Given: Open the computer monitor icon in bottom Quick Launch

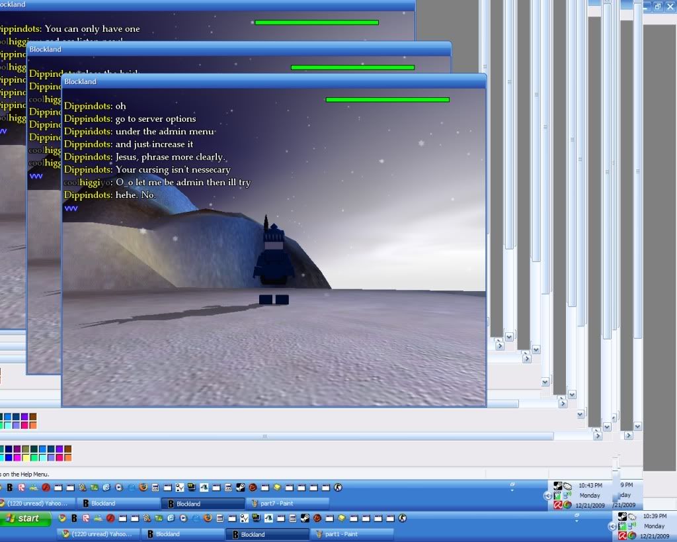Looking at the screenshot, I should click(256, 518).
